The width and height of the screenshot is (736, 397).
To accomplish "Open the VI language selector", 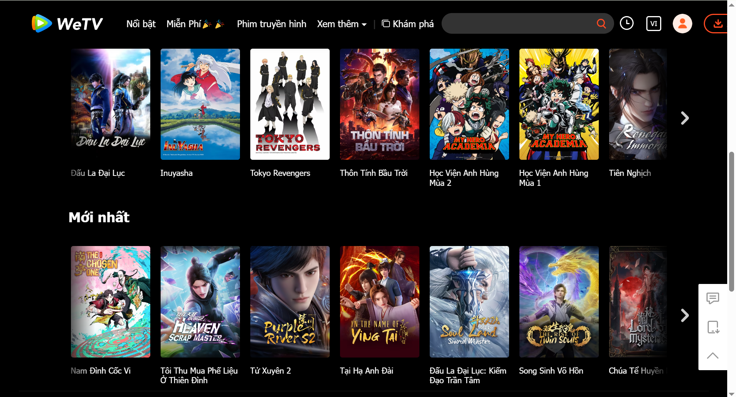I will [654, 24].
